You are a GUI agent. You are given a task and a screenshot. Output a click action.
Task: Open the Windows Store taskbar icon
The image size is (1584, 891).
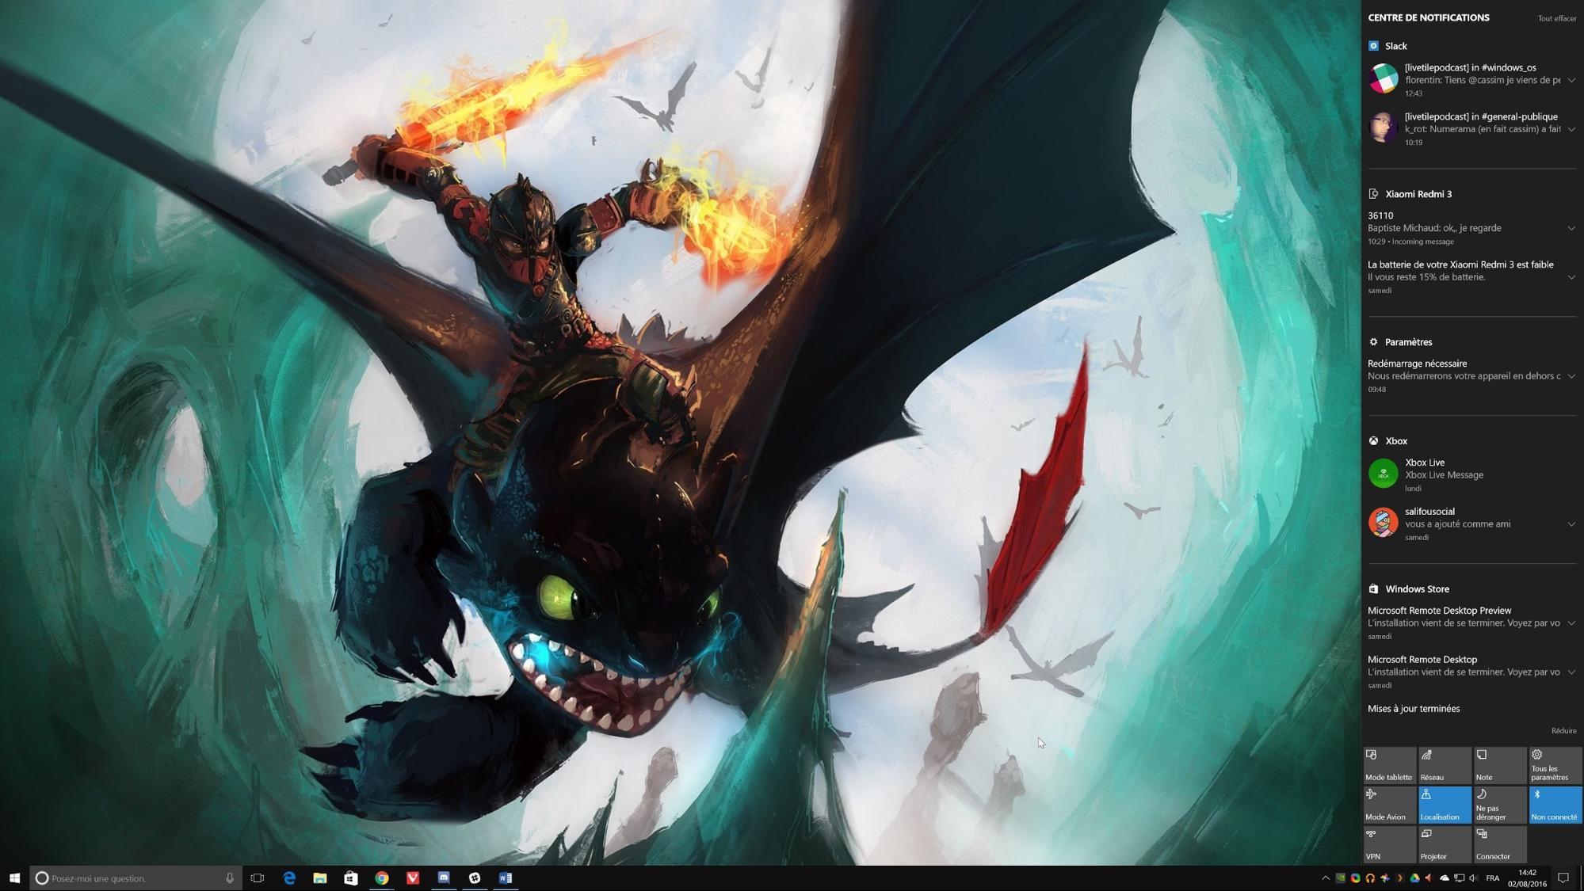click(351, 878)
